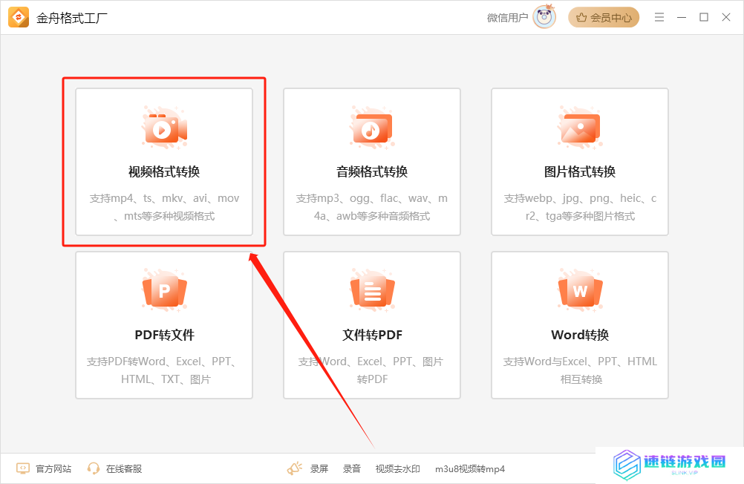
Task: Click the orange W Word icon
Action: pyautogui.click(x=580, y=290)
